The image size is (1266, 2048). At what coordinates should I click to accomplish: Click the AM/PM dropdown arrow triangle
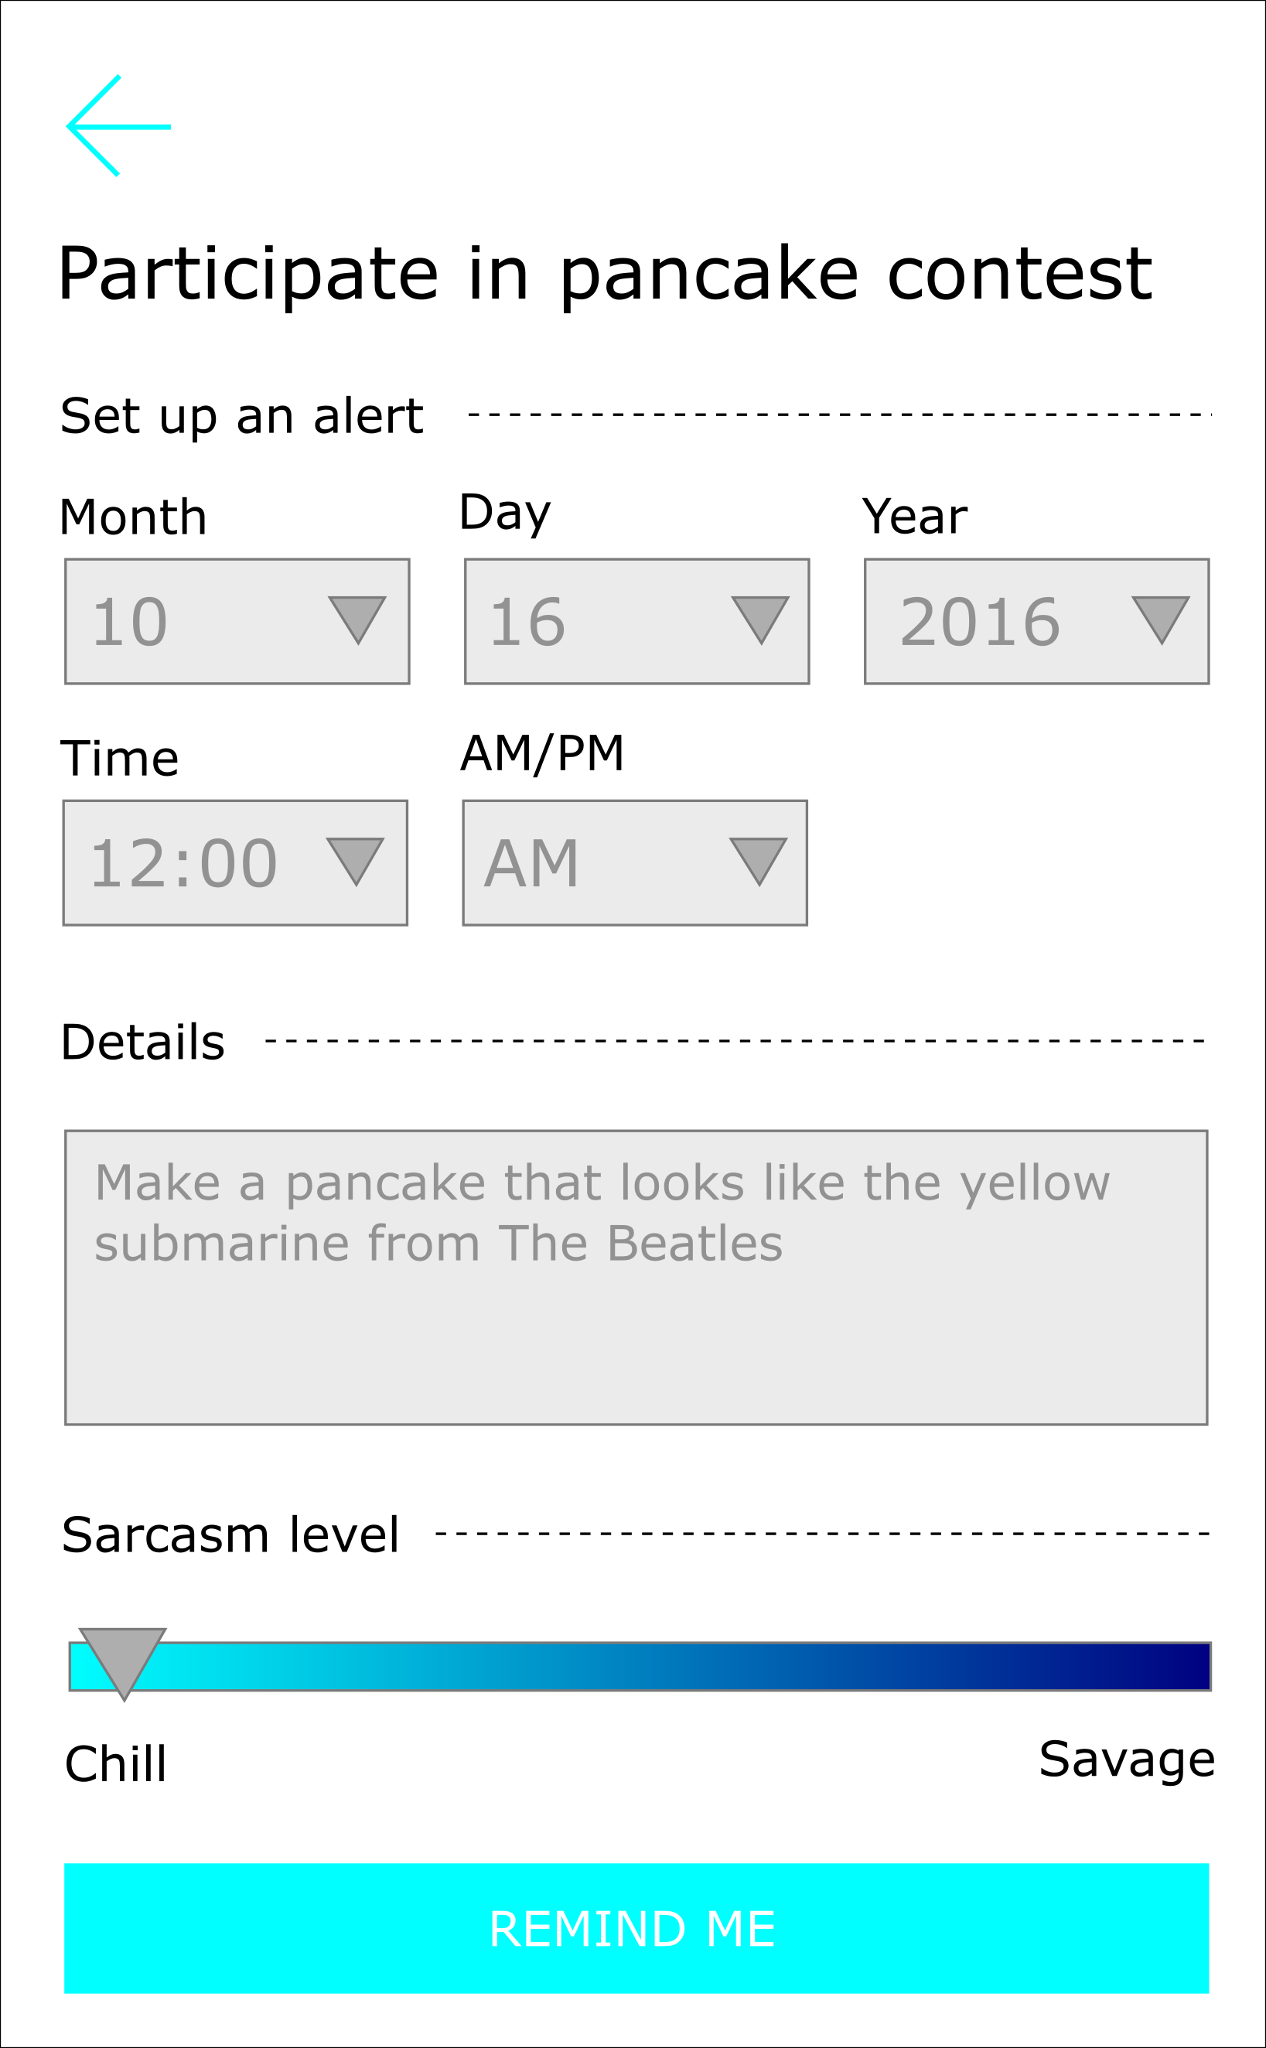click(x=758, y=858)
